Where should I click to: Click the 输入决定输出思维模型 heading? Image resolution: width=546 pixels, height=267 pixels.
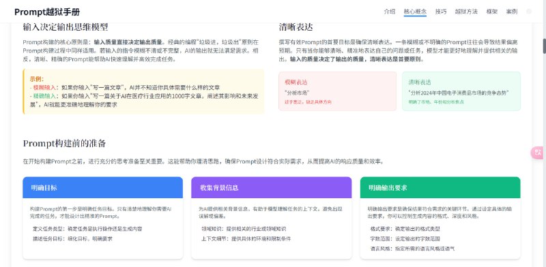pos(66,27)
